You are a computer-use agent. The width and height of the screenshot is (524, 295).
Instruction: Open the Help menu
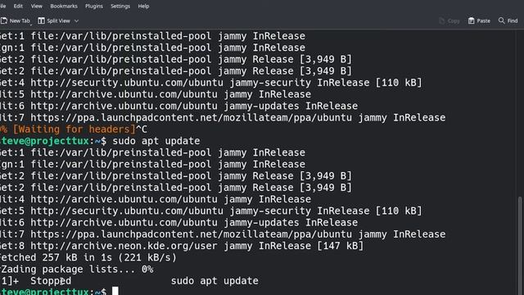[143, 6]
